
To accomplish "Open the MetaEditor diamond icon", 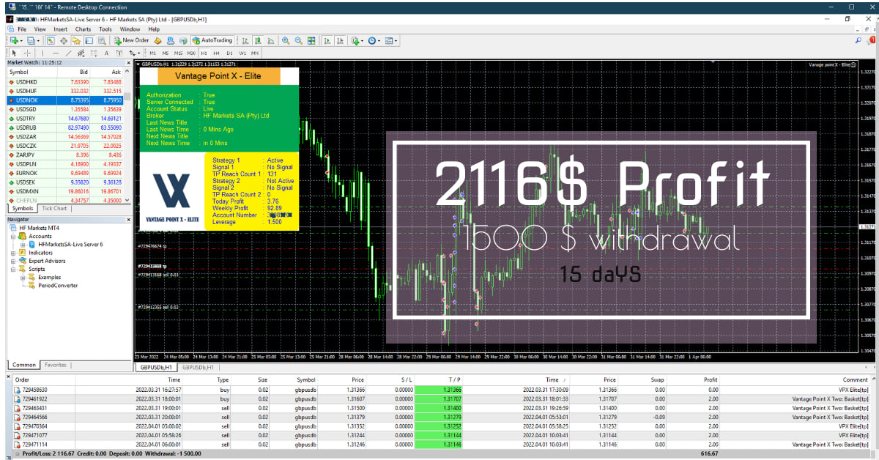I will tap(158, 40).
